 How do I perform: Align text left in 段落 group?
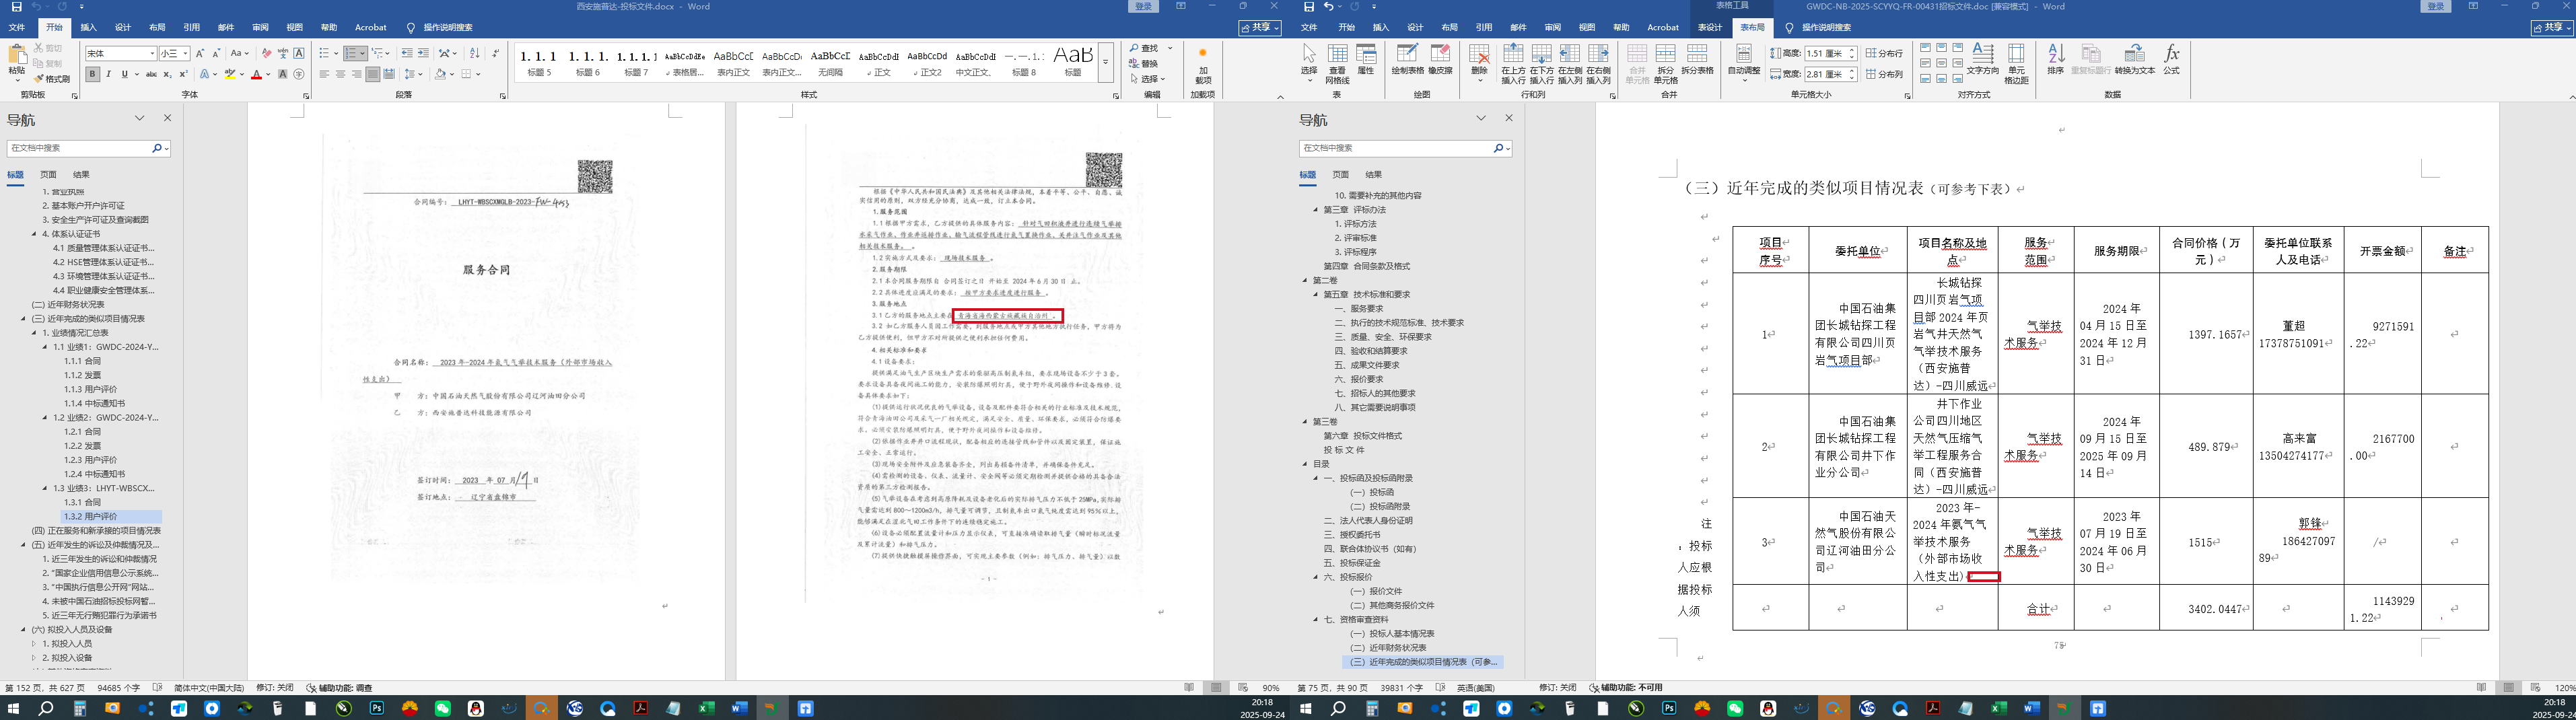click(x=324, y=74)
